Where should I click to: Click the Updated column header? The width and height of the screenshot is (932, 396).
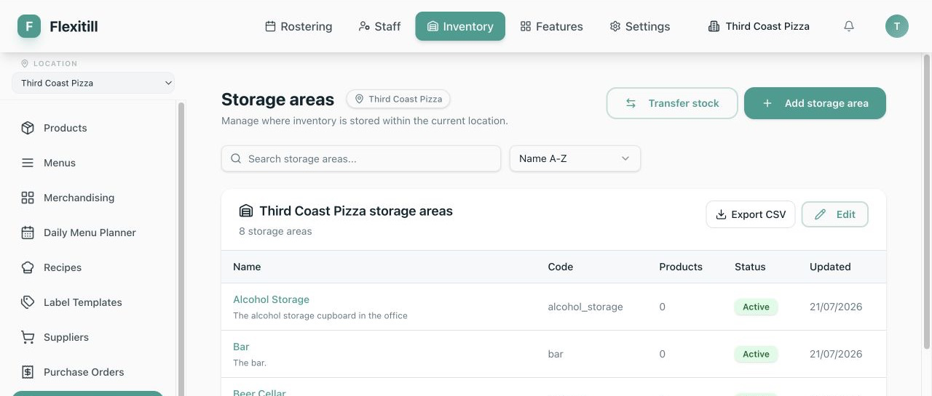click(830, 267)
